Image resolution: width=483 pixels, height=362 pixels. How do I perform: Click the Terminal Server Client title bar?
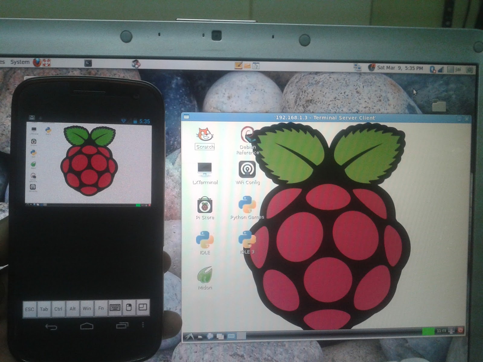(325, 118)
